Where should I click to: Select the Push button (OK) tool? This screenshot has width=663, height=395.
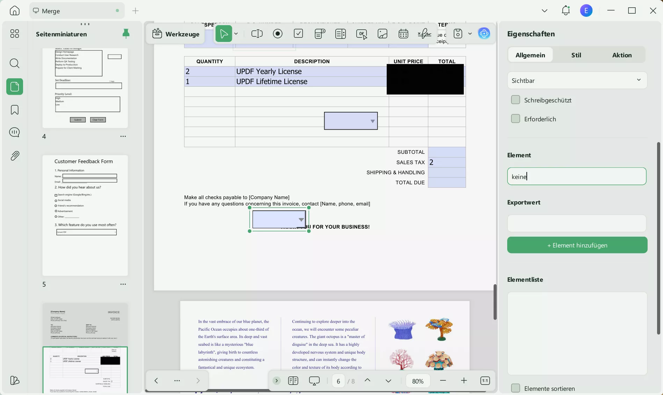tap(362, 34)
